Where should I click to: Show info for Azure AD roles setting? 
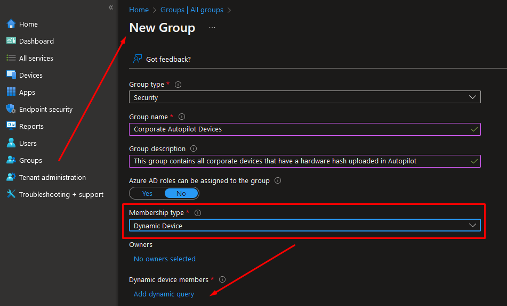point(278,180)
